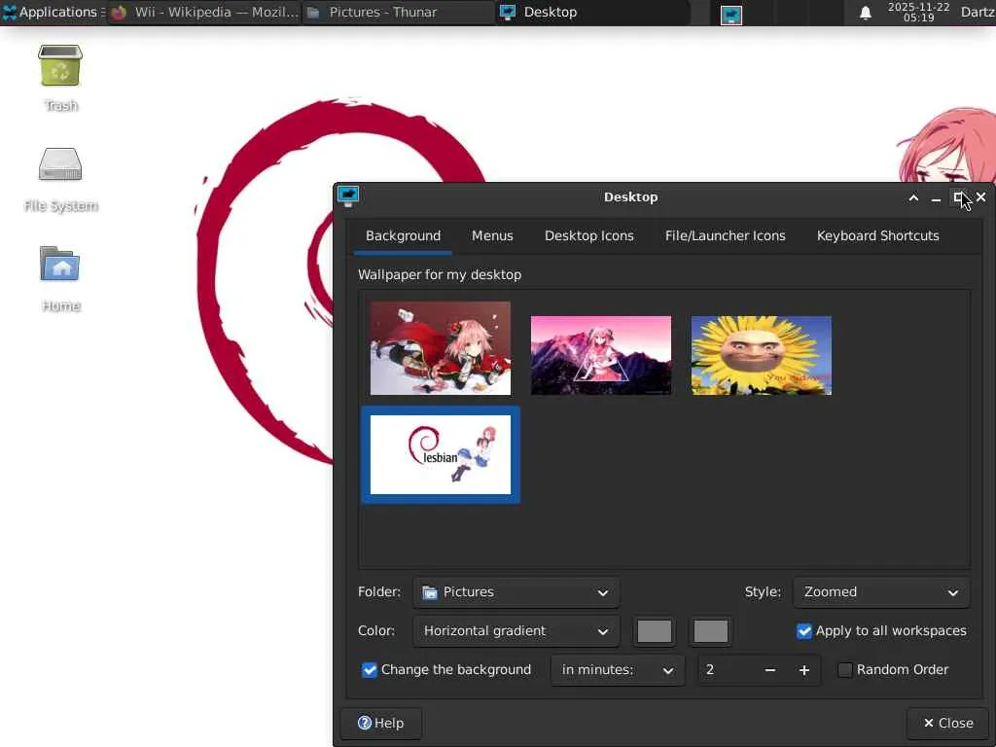This screenshot has height=747, width=996.
Task: Expand the Color dropdown showing Horizontal gradient
Action: tap(516, 631)
